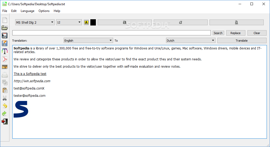Focus the search text input field
270x147 pixels.
pyautogui.click(x=111, y=33)
